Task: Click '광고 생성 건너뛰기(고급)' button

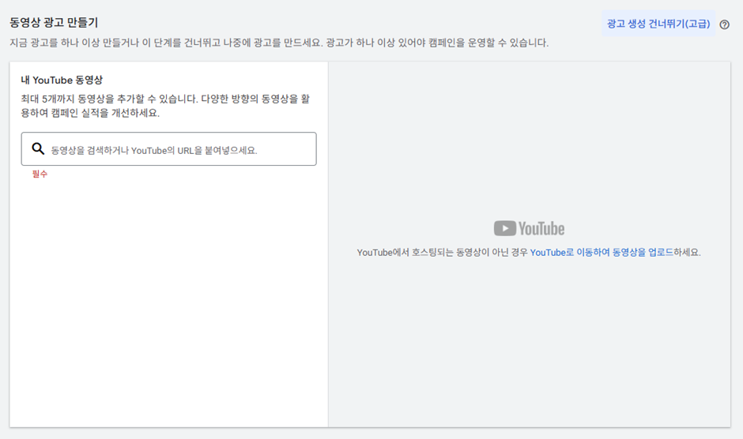Action: pos(658,24)
